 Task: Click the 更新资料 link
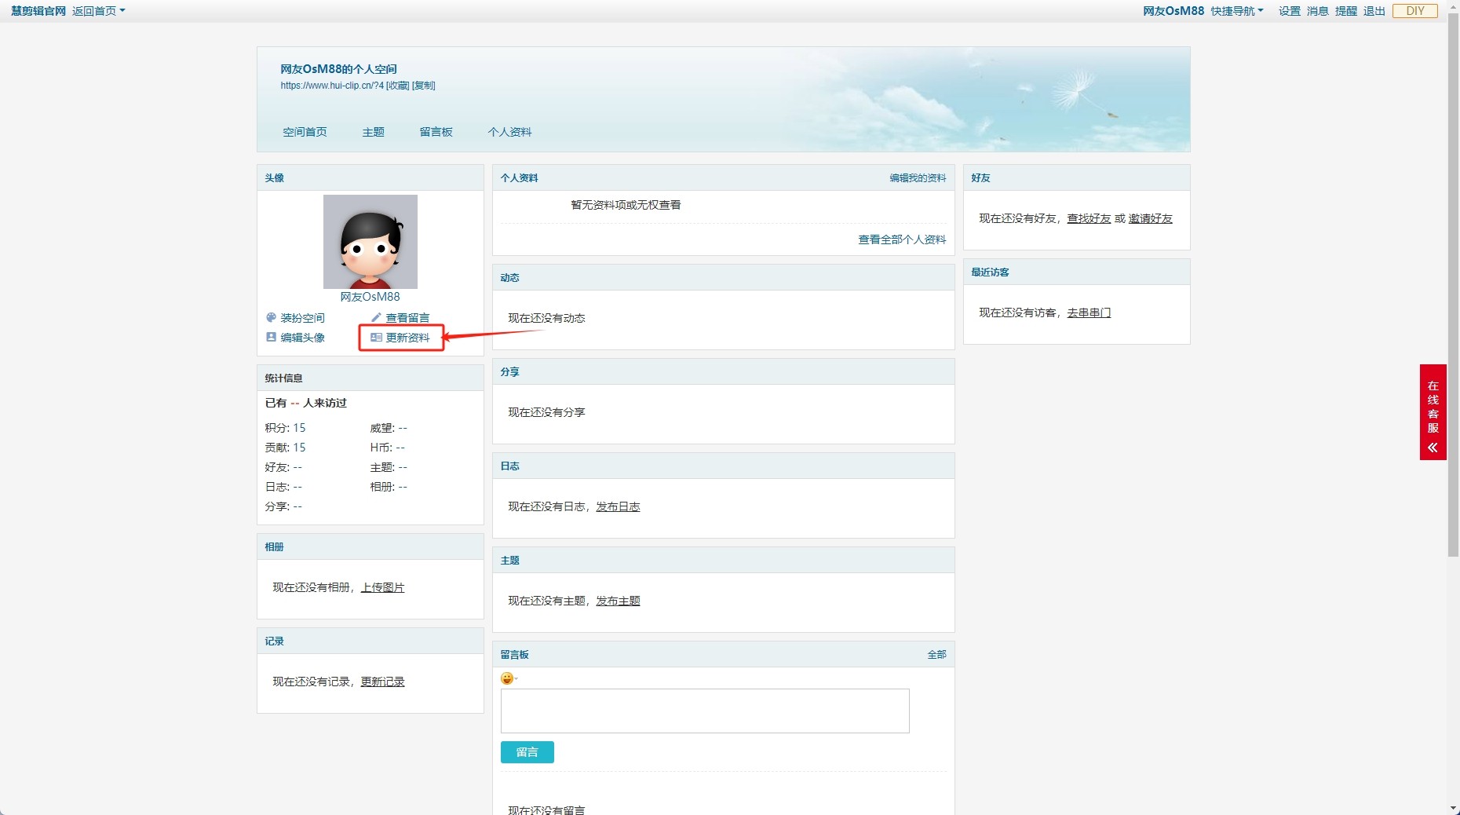pos(407,338)
